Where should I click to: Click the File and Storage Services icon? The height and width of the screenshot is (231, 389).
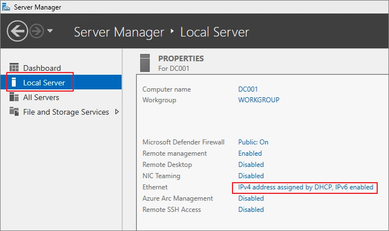click(x=14, y=111)
